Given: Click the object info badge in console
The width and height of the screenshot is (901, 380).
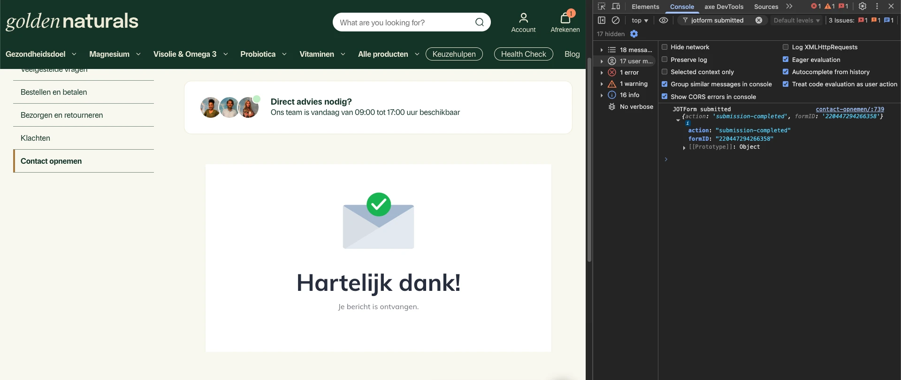Looking at the screenshot, I should [687, 123].
